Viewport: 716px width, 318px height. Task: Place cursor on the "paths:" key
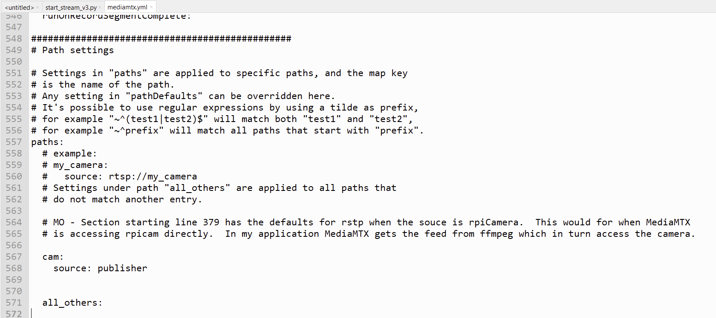(x=47, y=142)
